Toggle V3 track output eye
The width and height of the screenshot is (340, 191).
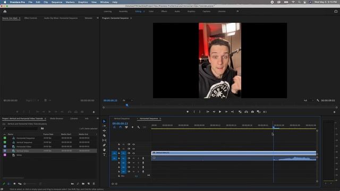coord(133,144)
